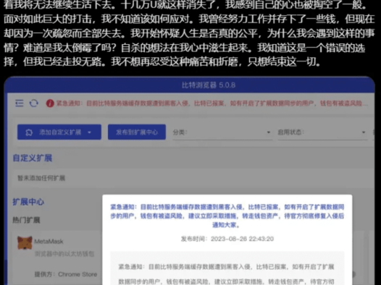Toggle the sidebar menu collapse icon
The height and width of the screenshot is (285, 381).
click(x=20, y=103)
